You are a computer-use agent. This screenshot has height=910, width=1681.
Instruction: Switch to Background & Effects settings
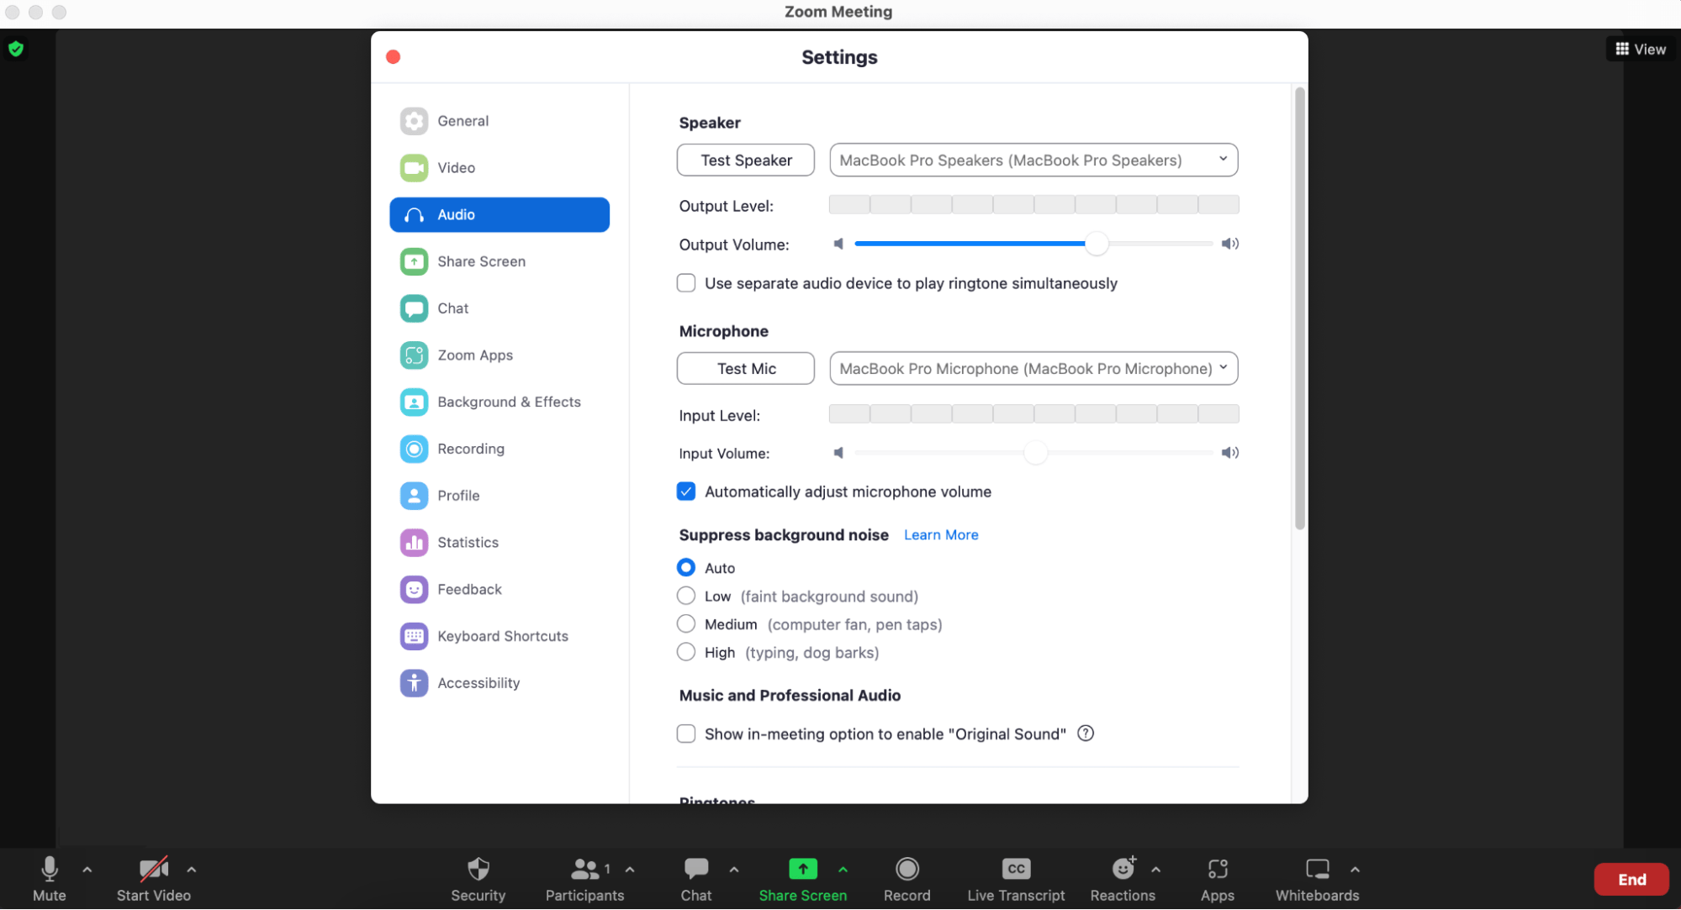508,402
